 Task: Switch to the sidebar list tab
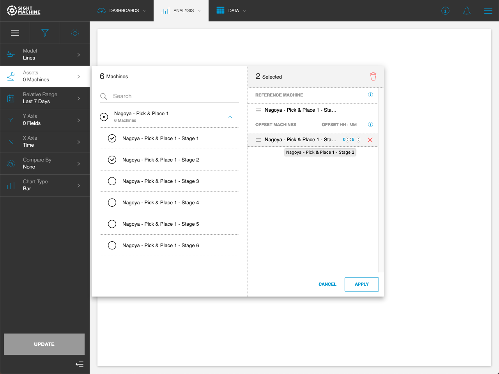(x=15, y=33)
